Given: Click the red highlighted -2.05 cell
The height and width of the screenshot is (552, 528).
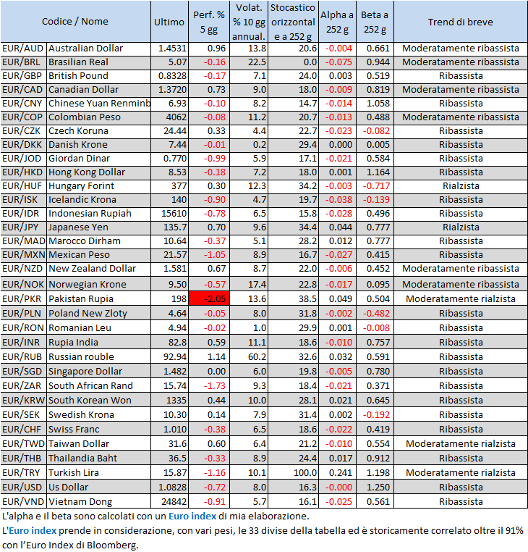Looking at the screenshot, I should coord(209,298).
